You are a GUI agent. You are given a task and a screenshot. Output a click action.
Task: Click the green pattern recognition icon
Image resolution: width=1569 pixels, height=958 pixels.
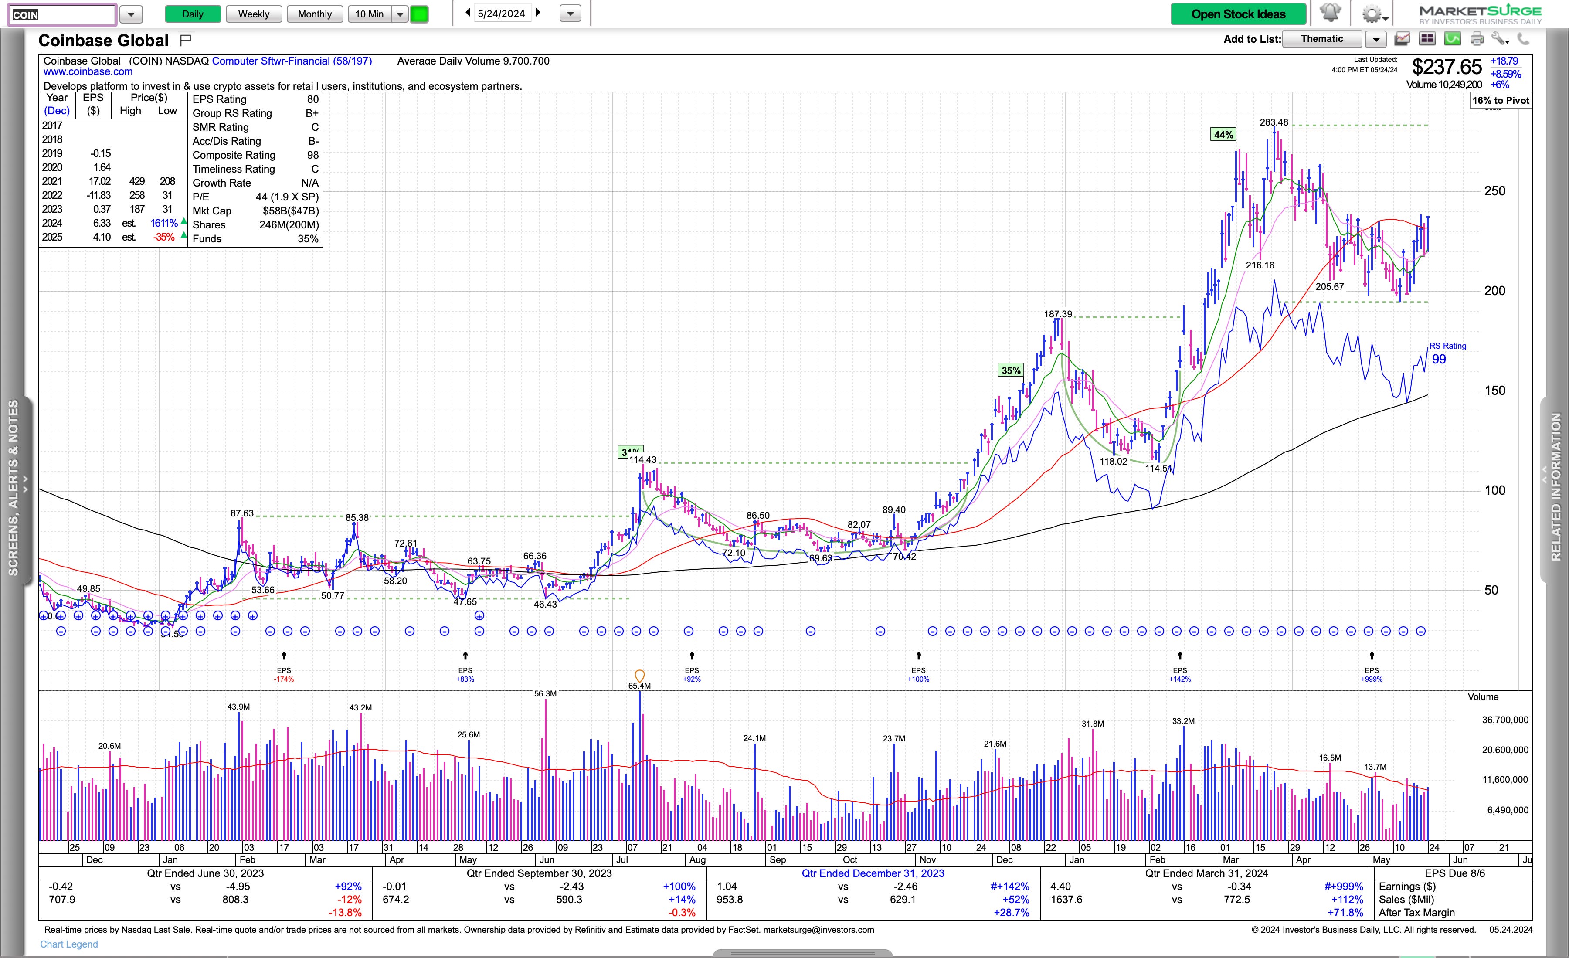click(1453, 39)
